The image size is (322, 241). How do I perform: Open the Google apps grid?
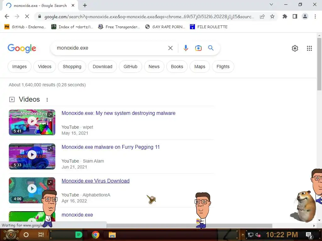[309, 48]
